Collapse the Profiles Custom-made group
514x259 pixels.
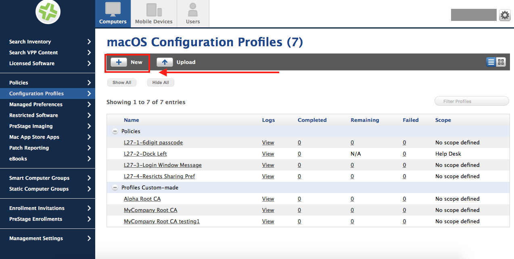coord(115,187)
